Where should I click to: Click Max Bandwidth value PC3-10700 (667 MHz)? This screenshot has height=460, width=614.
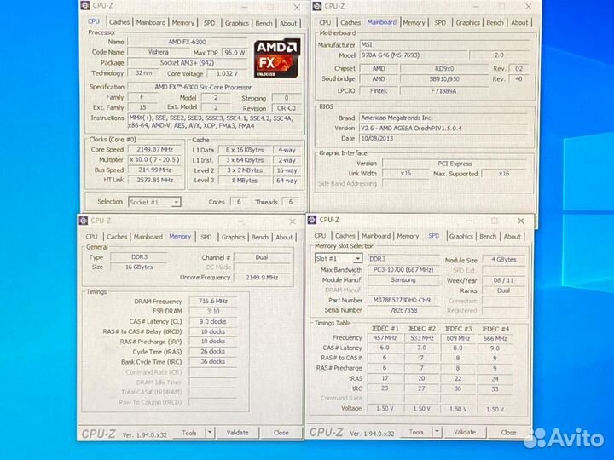[403, 269]
